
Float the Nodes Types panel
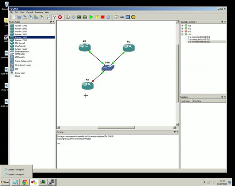[x=51, y=22]
